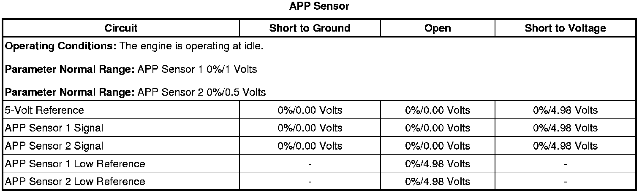
Task: Click APP Sensor 1 Signal Open value
Action: click(437, 128)
